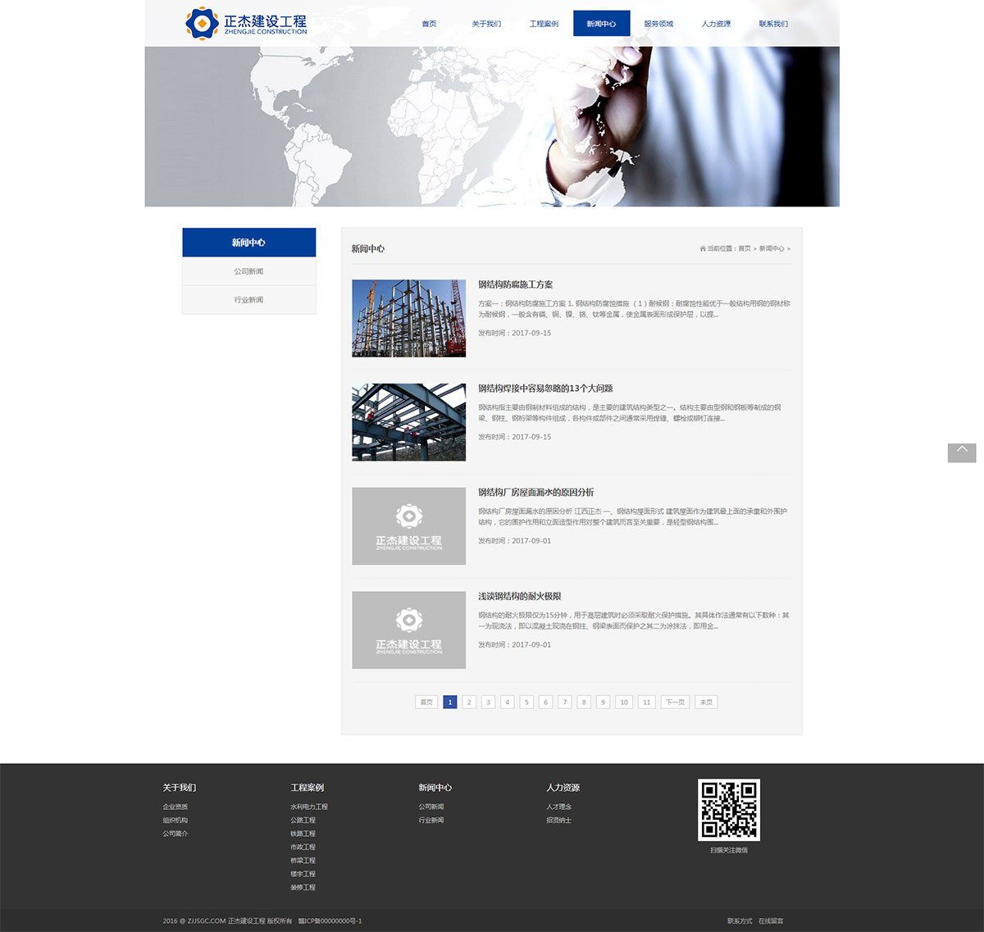Screen dimensions: 984x932
Task: Click the back-to-top arrow button
Action: coord(962,452)
